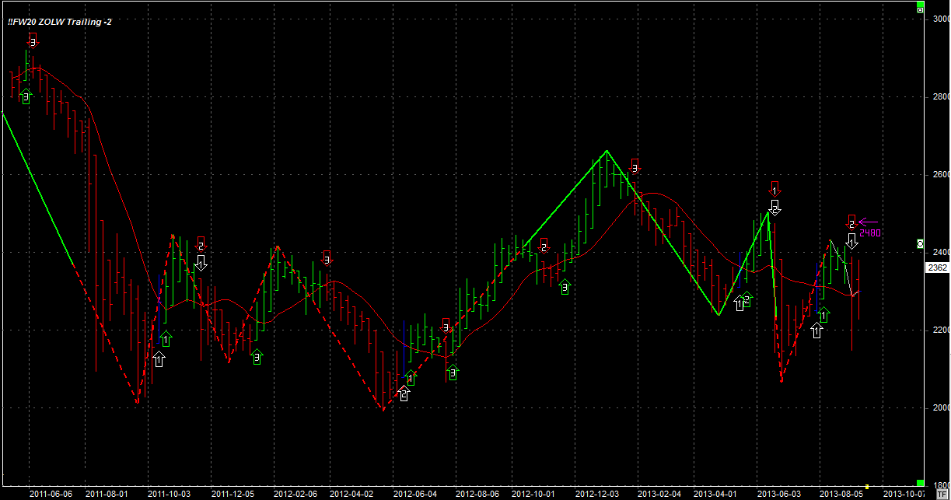
Task: Click the 2000 level on price axis
Action: [x=939, y=407]
